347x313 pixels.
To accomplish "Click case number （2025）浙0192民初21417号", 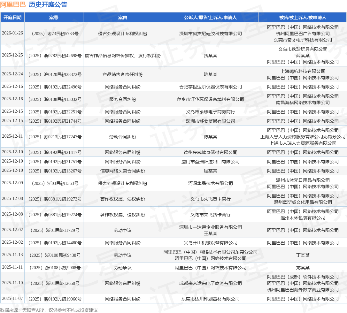I will (54, 152).
